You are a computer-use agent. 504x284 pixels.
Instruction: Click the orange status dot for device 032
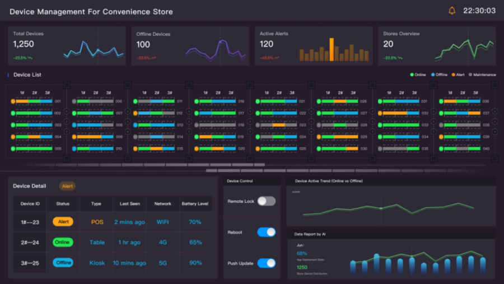379,113
